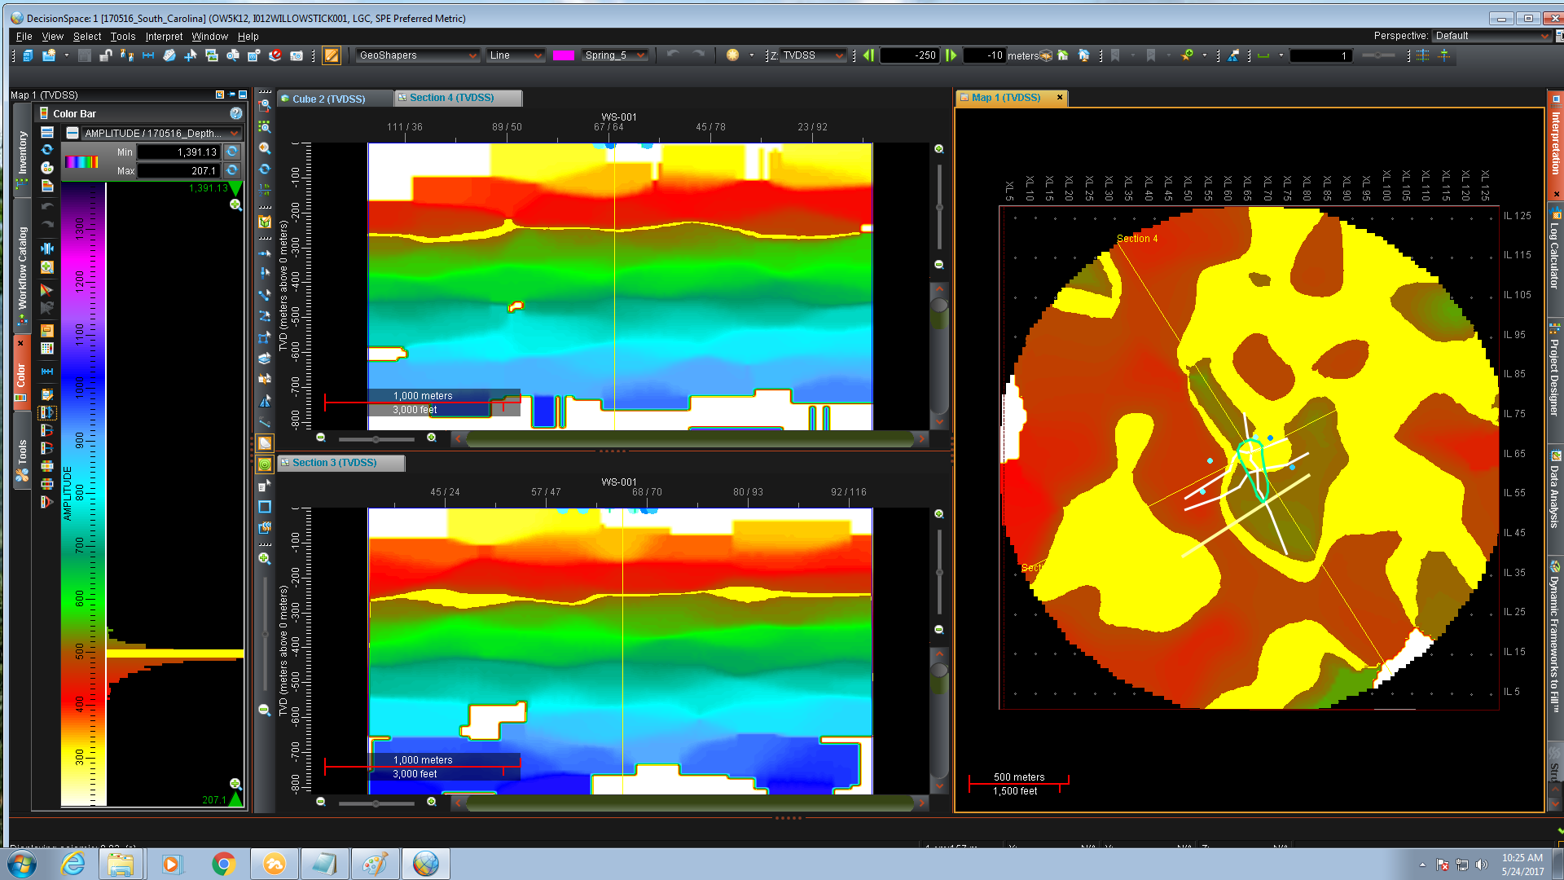Image resolution: width=1564 pixels, height=880 pixels.
Task: Expand the GeoShapers mode dropdown
Action: [417, 55]
